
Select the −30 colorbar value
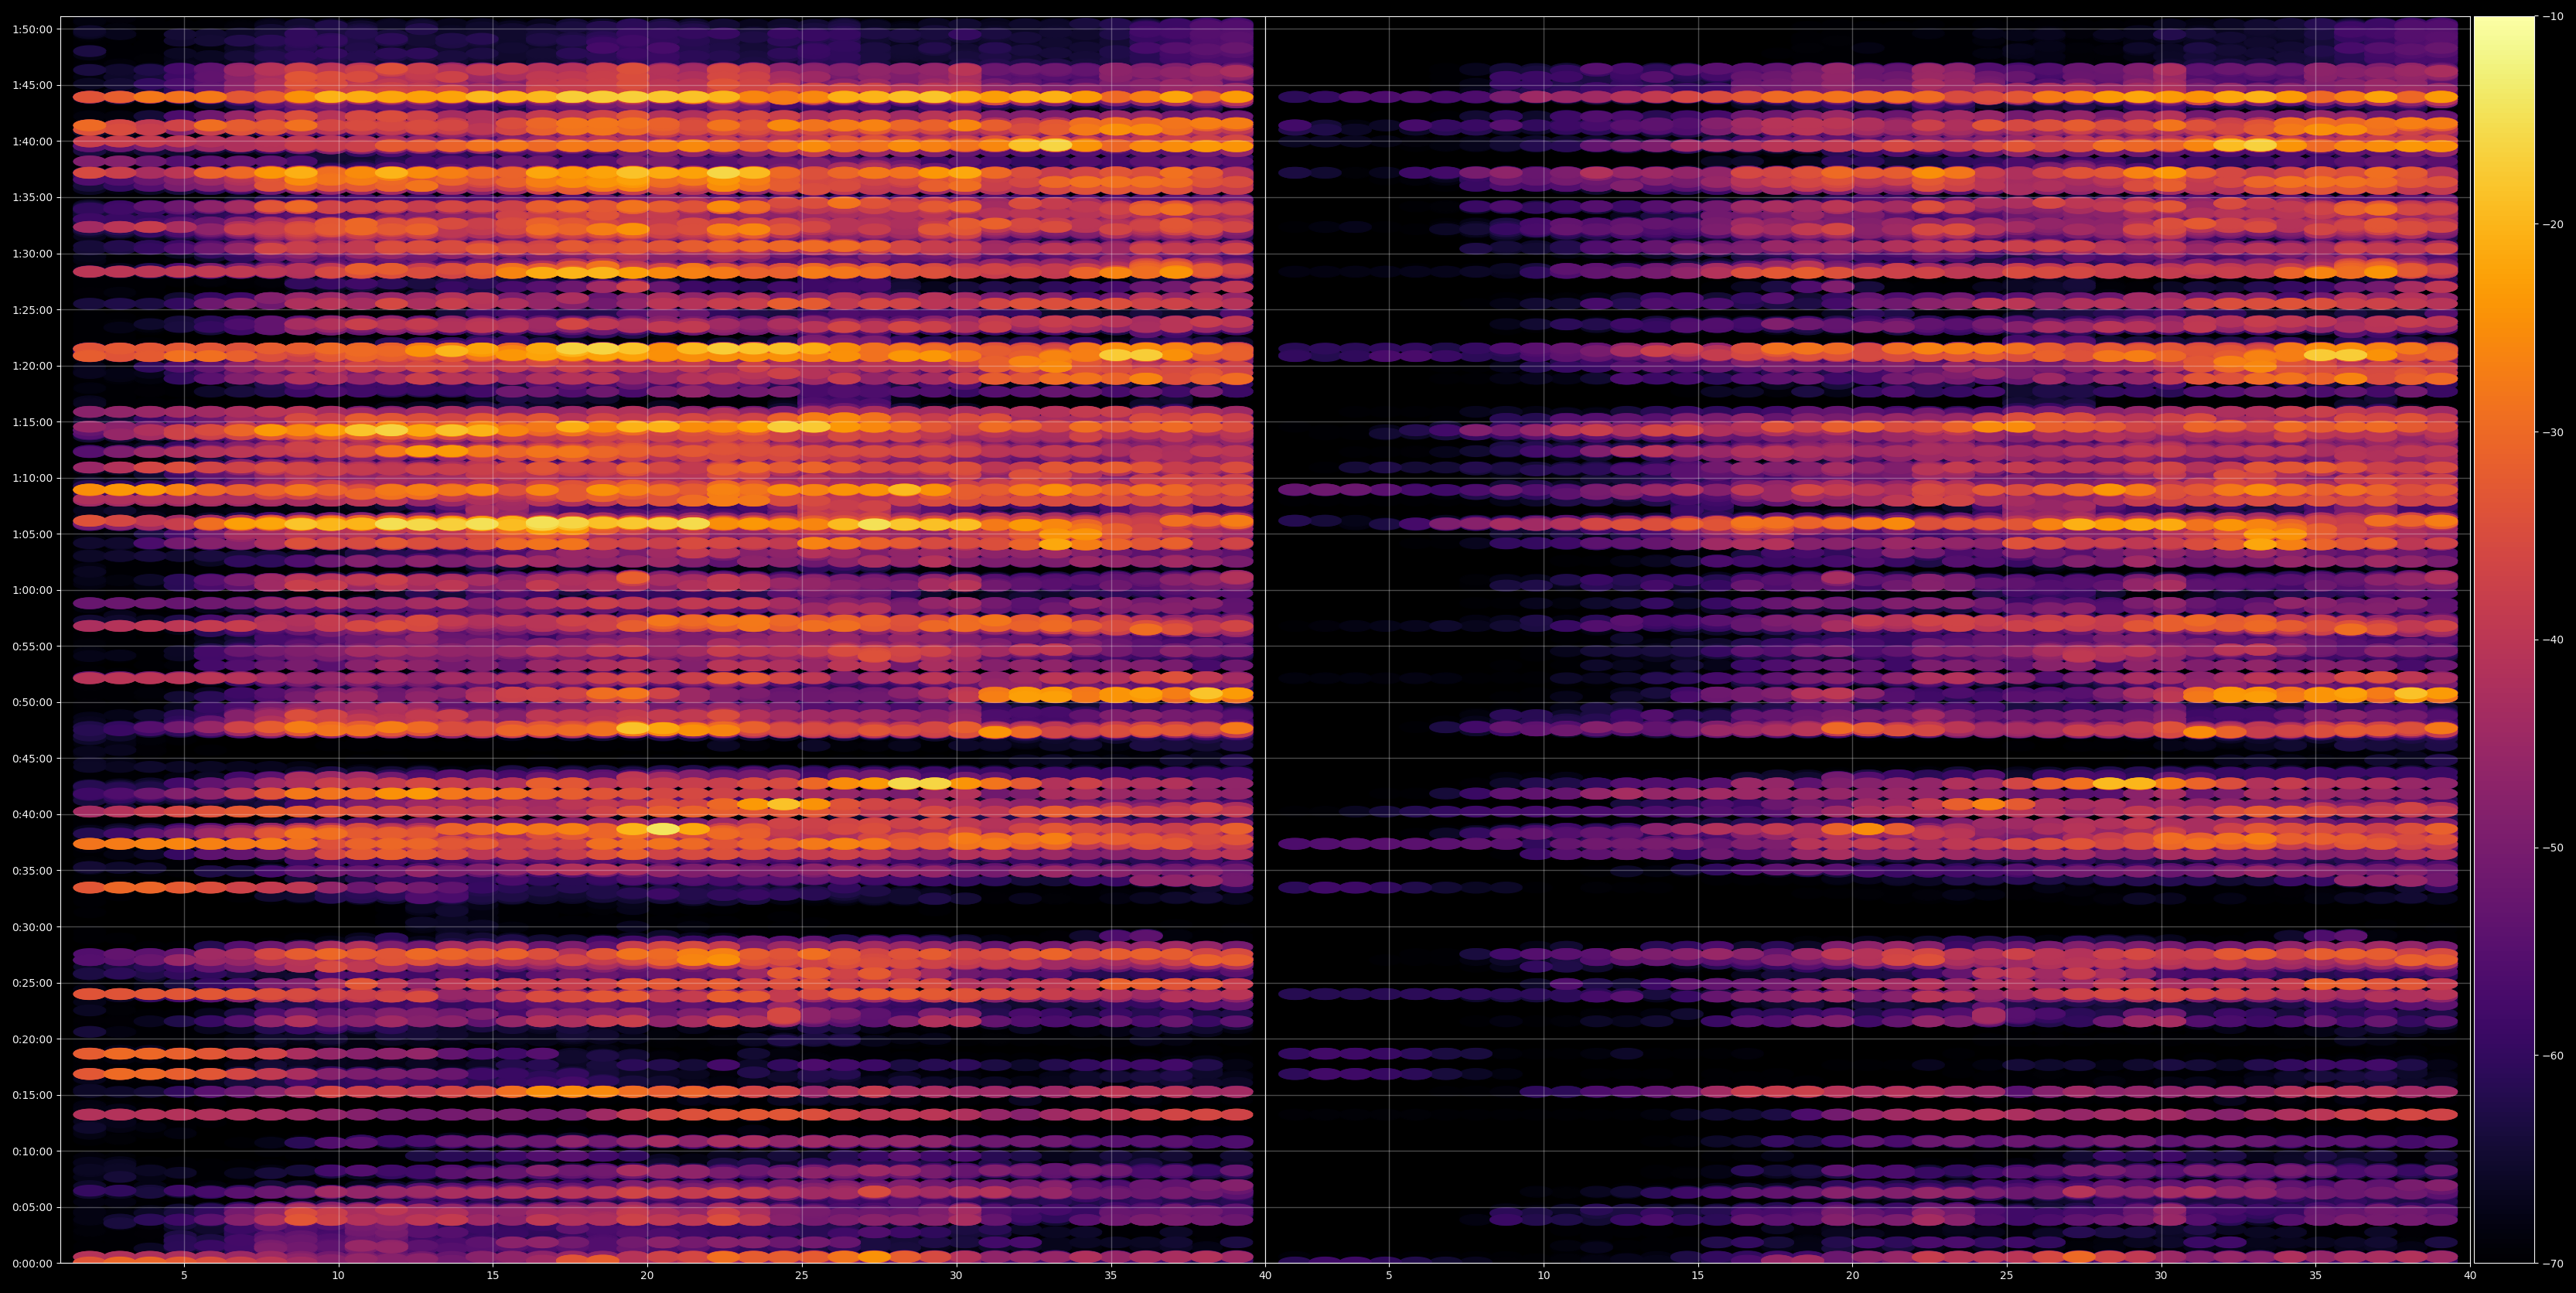(2553, 432)
